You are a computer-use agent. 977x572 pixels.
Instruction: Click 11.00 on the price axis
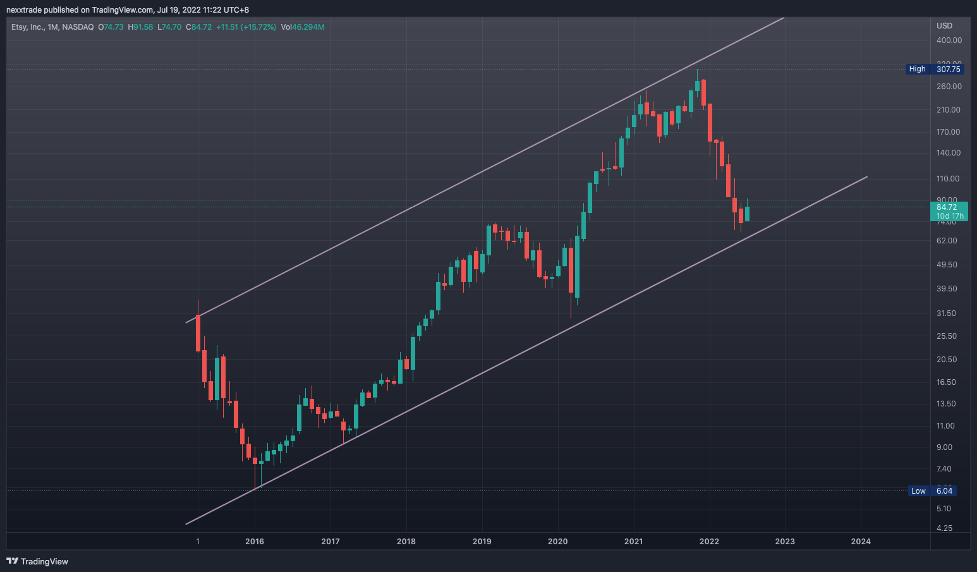(x=945, y=425)
